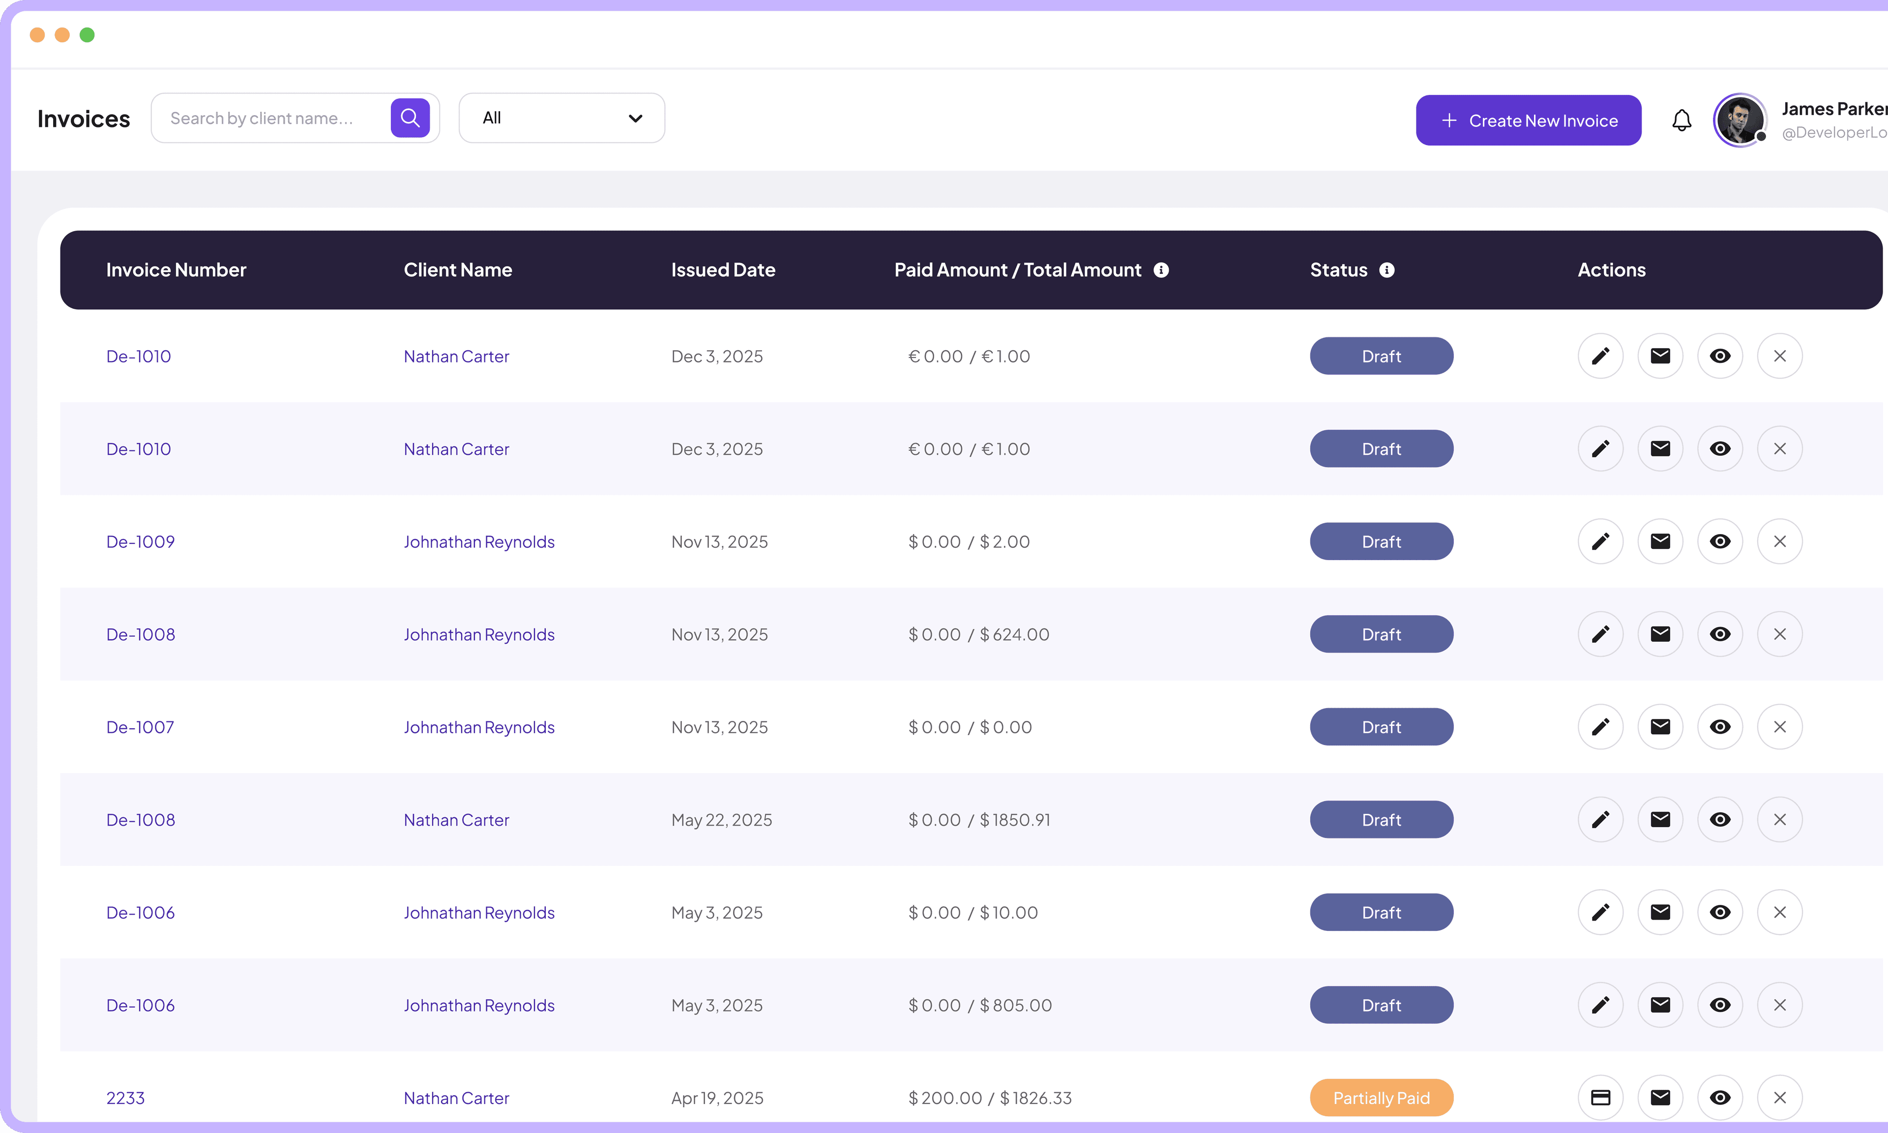The image size is (1888, 1133).
Task: Click the info icon next to Status header
Action: pyautogui.click(x=1387, y=269)
